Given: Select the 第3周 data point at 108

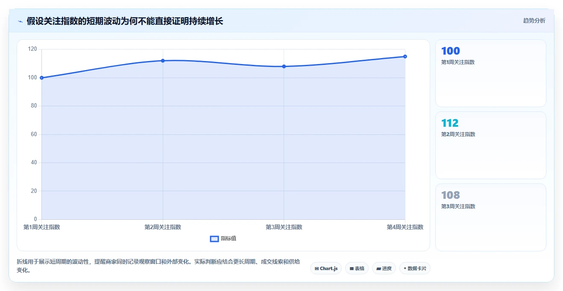Looking at the screenshot, I should click(x=284, y=67).
